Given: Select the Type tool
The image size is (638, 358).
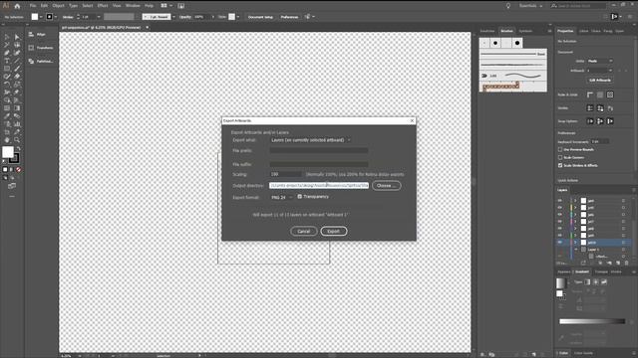Looking at the screenshot, I should tap(7, 61).
